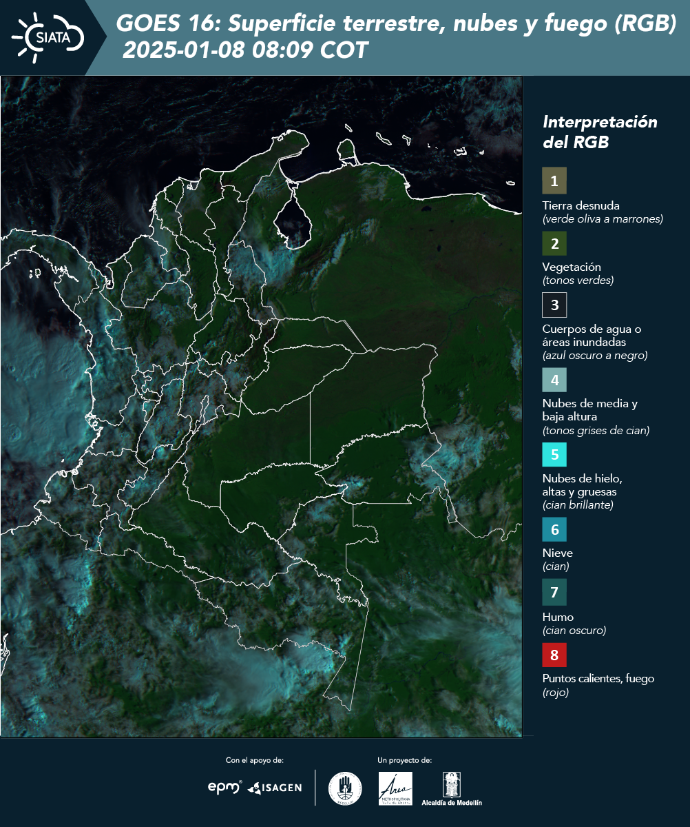Select swatch 3 for Cuerpos de agua
The height and width of the screenshot is (827, 690).
554,305
